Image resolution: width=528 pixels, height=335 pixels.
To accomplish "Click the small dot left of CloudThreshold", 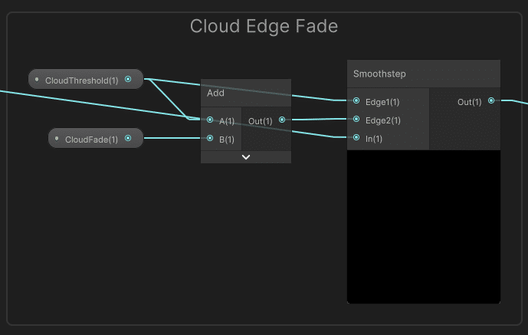I will coord(37,79).
